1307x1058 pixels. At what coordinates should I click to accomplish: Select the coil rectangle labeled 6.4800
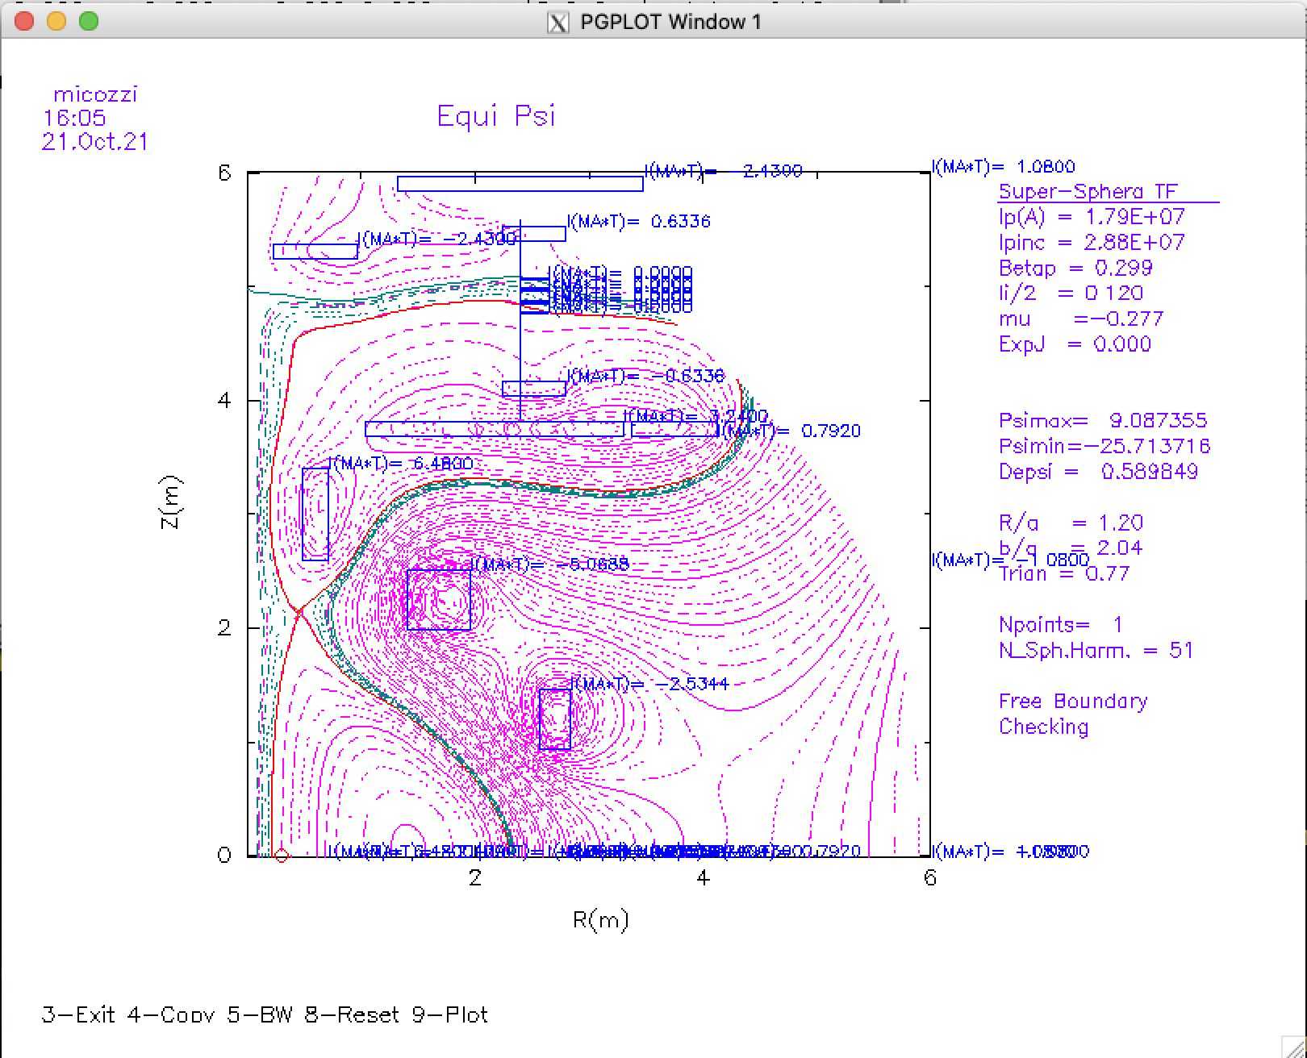point(315,514)
